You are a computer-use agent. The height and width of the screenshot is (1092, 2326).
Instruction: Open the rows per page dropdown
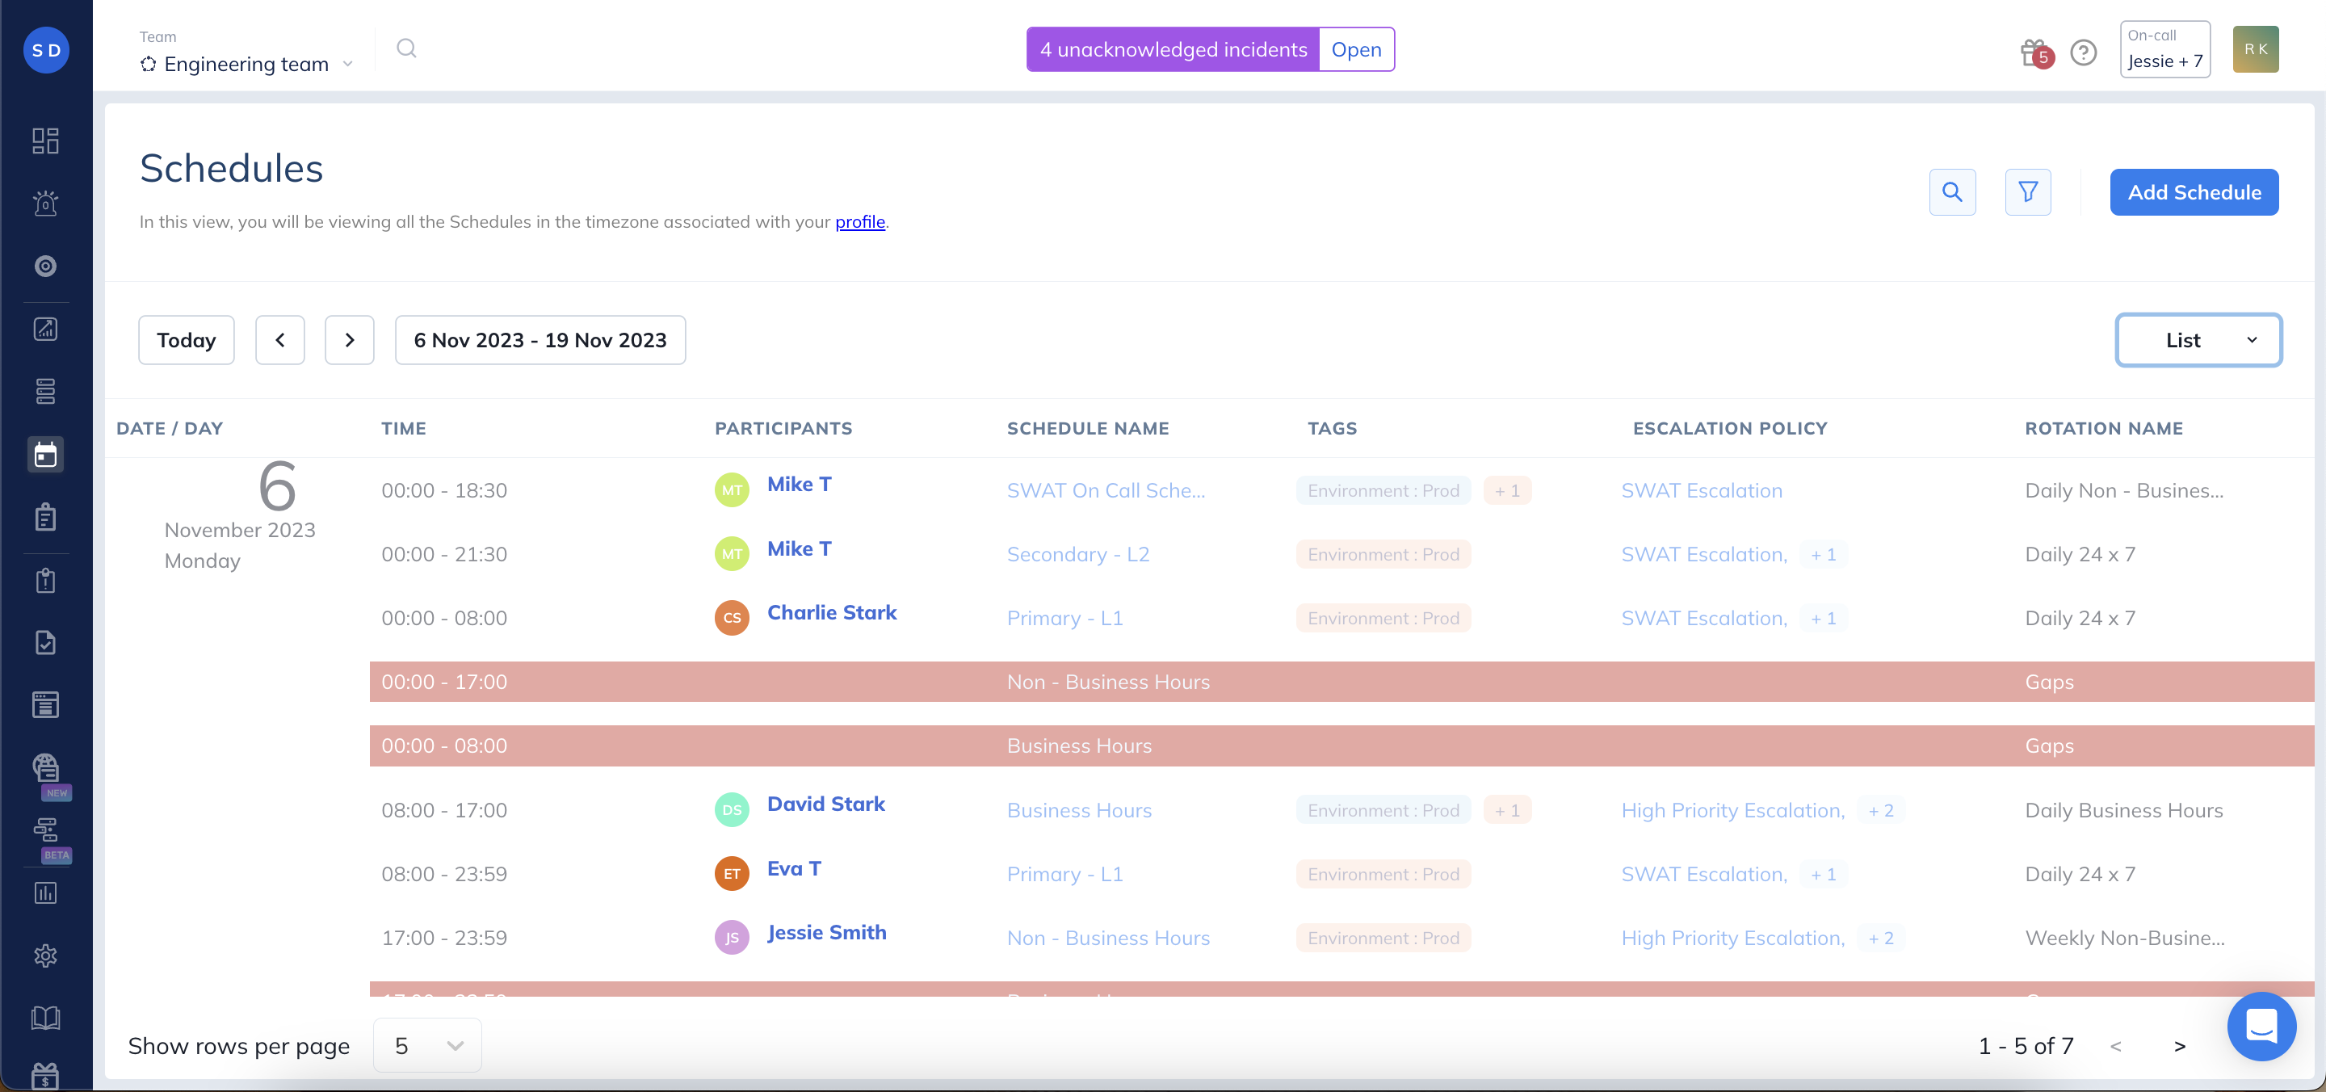[427, 1045]
